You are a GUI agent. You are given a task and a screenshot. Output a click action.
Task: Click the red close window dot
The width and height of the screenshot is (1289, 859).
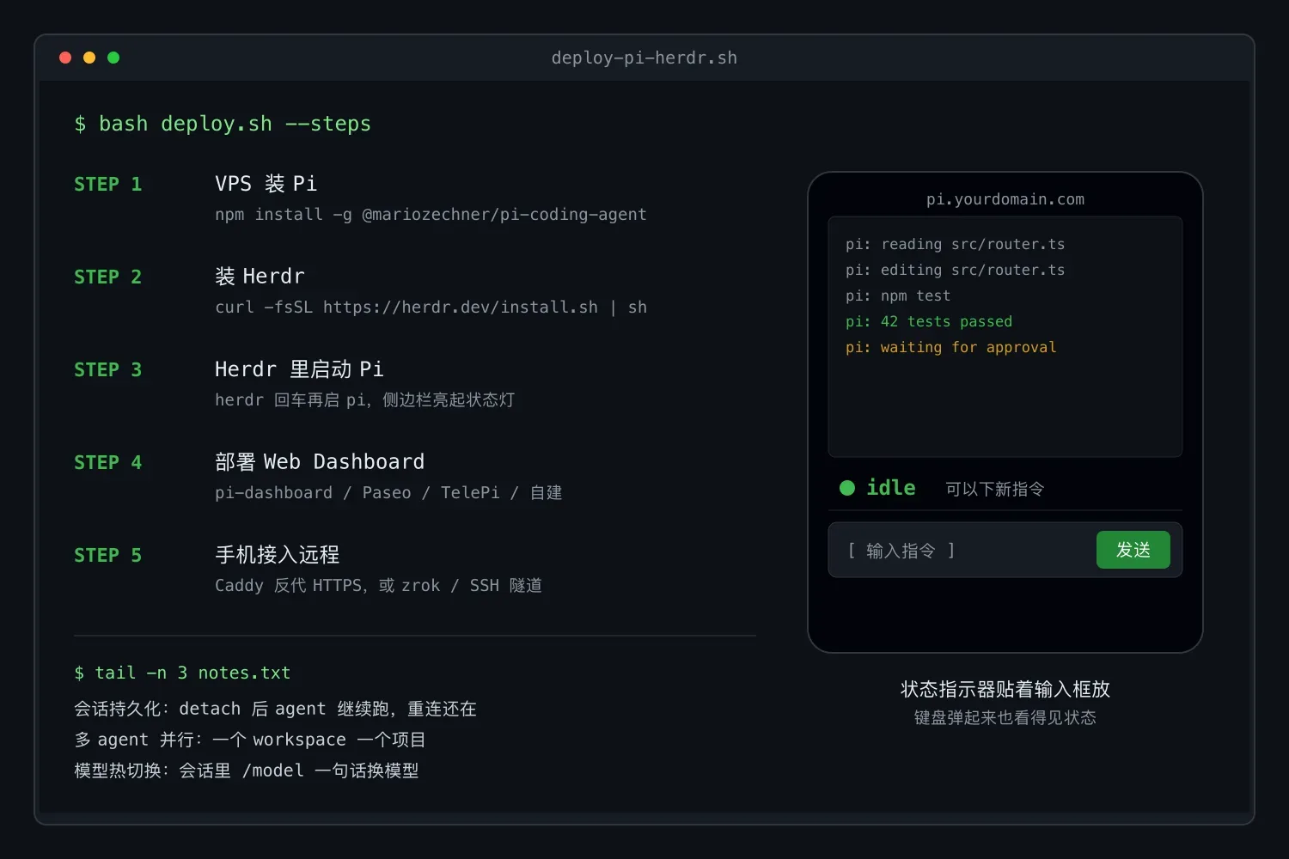pyautogui.click(x=65, y=58)
